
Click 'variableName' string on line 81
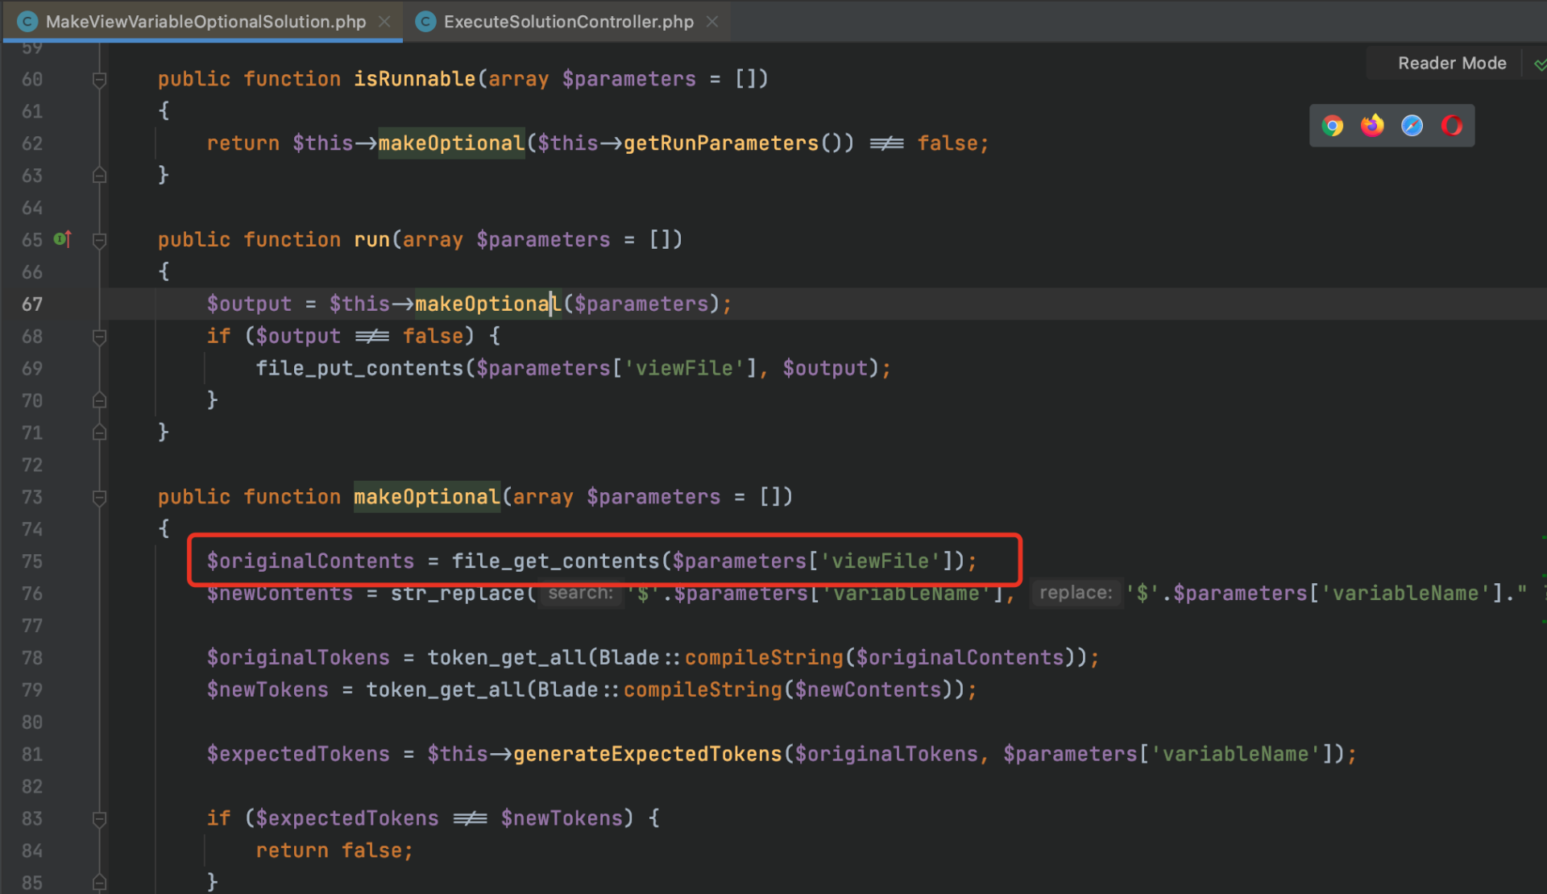point(1236,755)
